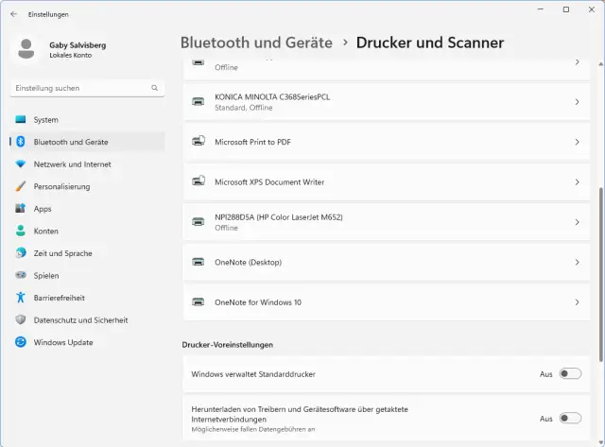Open the OneNote (Desktop) printer entry
605x447 pixels.
pos(248,262)
